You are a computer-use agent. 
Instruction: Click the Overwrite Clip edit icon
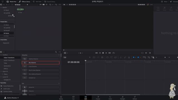coord(111,57)
